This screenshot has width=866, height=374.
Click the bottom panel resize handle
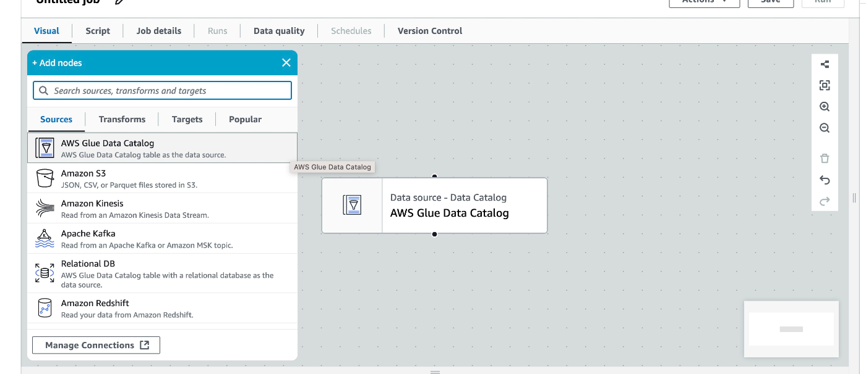click(x=435, y=372)
